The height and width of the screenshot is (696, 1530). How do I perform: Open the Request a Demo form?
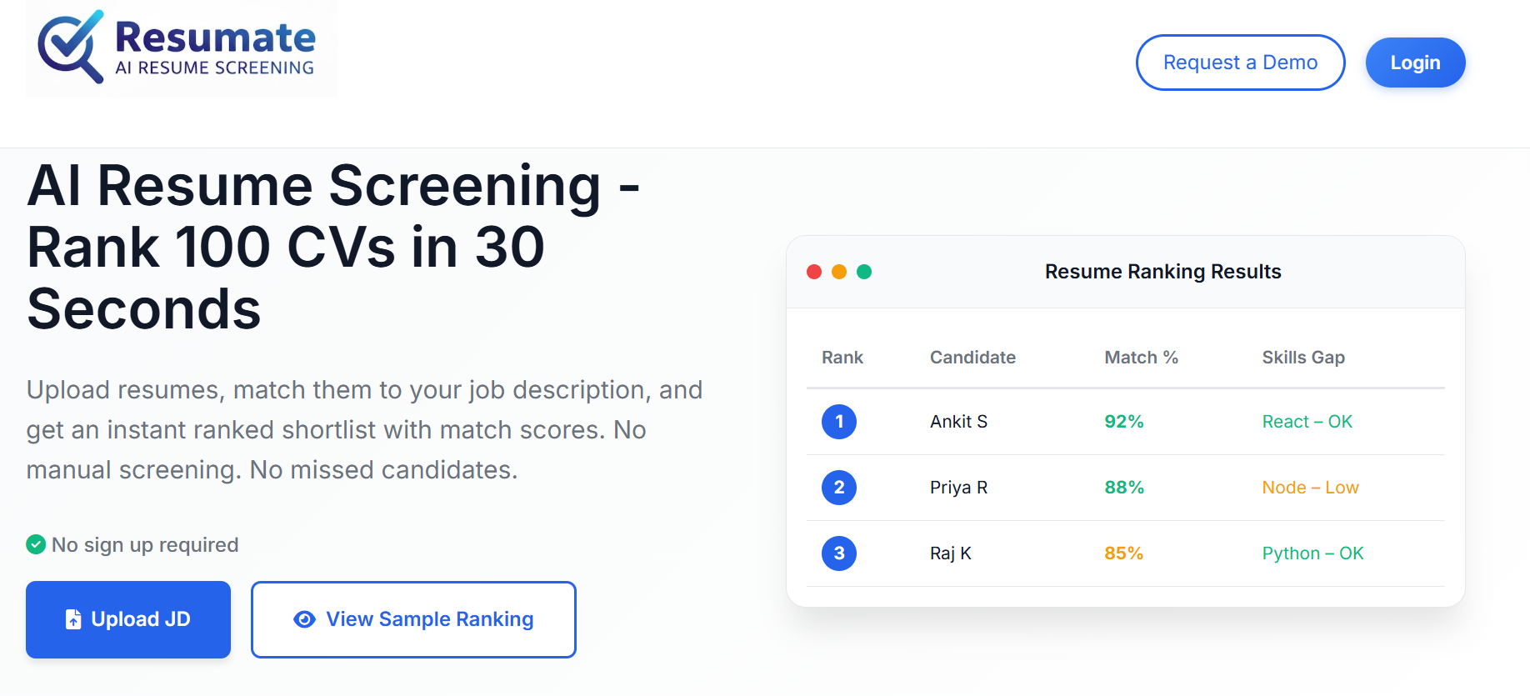pos(1240,63)
